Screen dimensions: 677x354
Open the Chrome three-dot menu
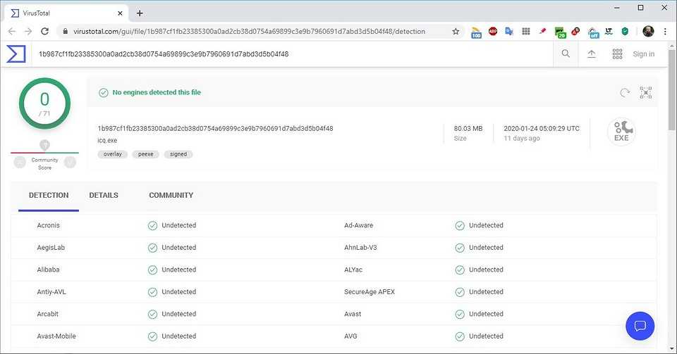click(x=665, y=32)
